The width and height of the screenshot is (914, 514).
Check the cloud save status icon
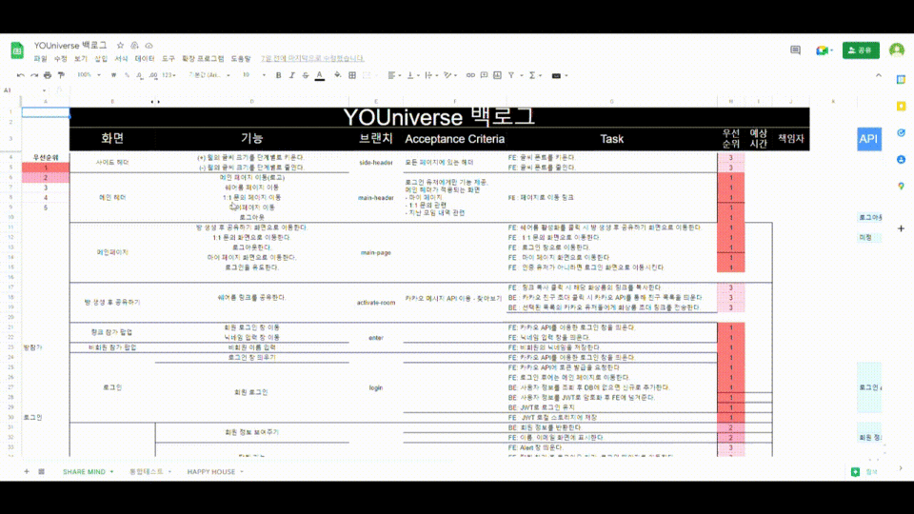[149, 46]
